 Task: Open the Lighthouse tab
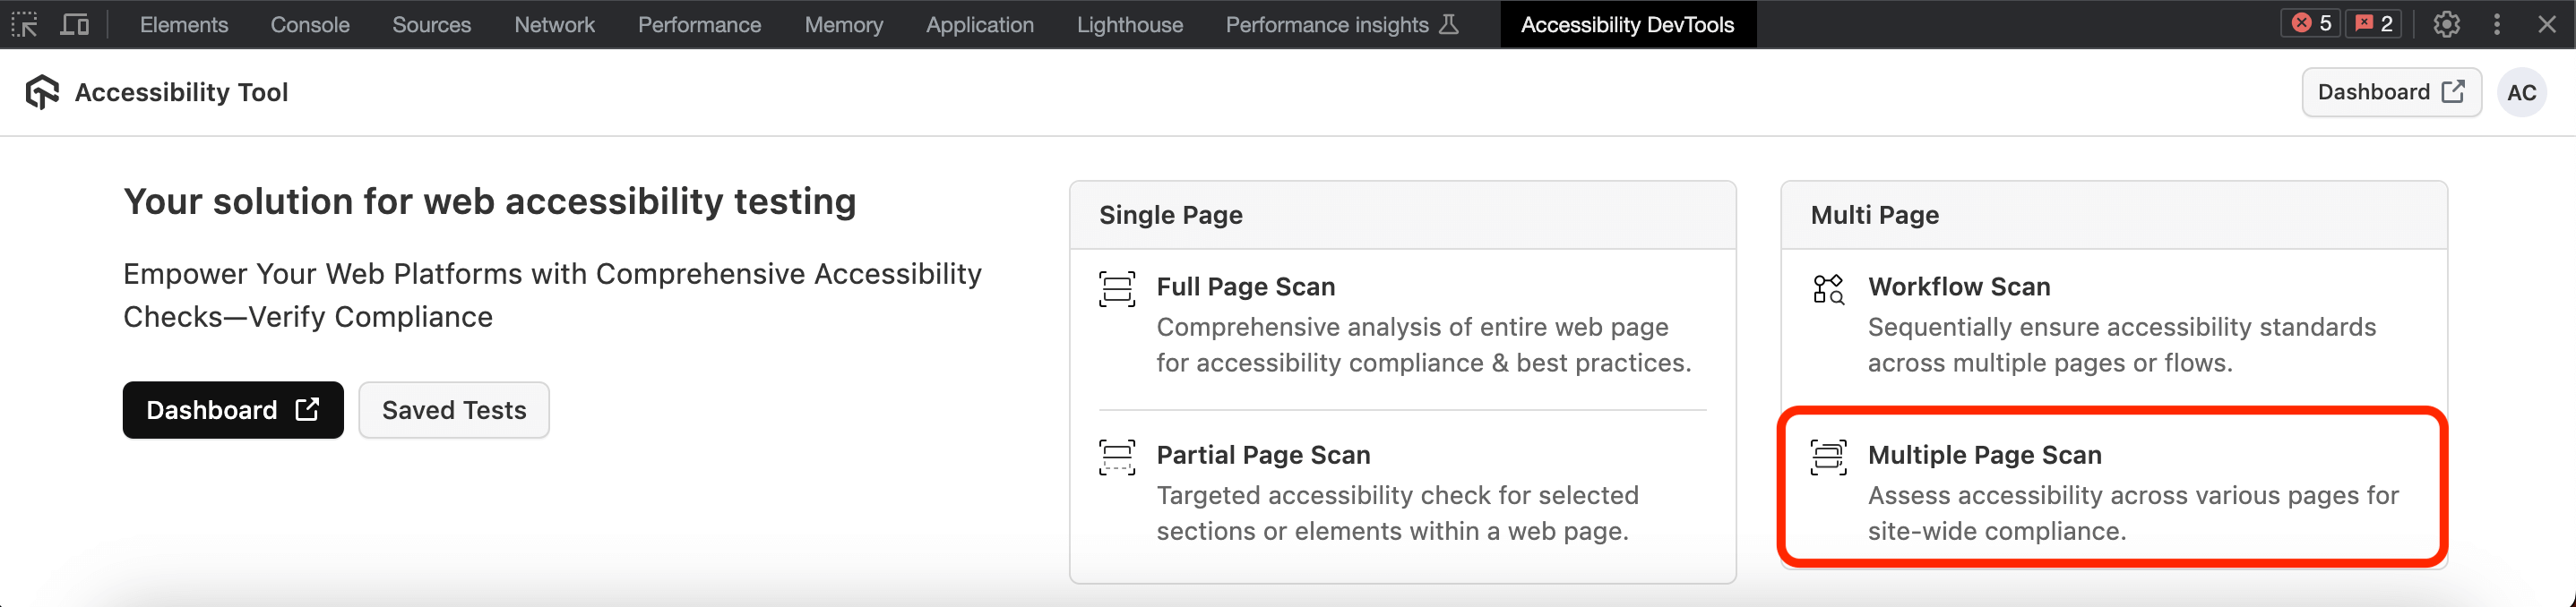coord(1129,24)
